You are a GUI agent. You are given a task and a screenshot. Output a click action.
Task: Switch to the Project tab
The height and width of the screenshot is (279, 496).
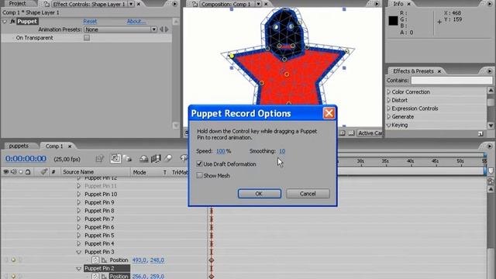(17, 4)
